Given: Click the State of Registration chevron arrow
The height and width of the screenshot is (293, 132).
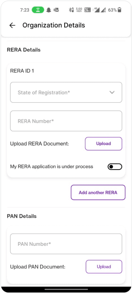Looking at the screenshot, I should [x=112, y=92].
